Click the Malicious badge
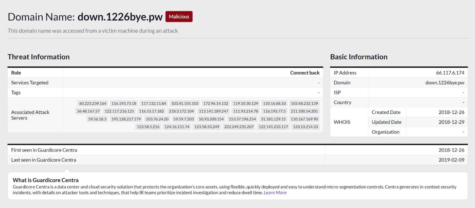Viewport: 475px width, 208px height. point(179,17)
